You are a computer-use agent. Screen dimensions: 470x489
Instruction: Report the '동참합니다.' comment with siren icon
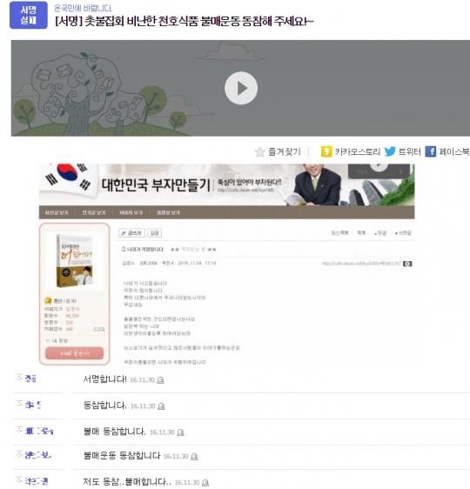point(161,406)
